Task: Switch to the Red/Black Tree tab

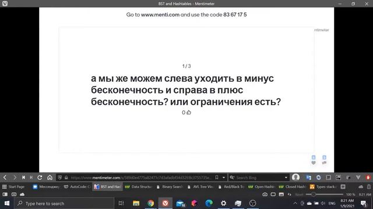Action: tap(231, 187)
